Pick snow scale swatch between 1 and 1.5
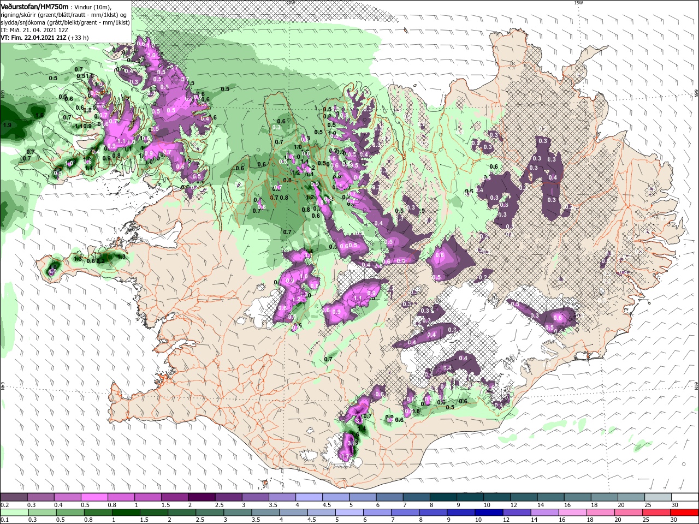699x524 pixels. [x=147, y=497]
